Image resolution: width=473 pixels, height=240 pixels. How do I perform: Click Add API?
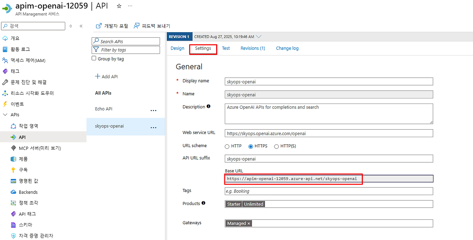click(106, 76)
